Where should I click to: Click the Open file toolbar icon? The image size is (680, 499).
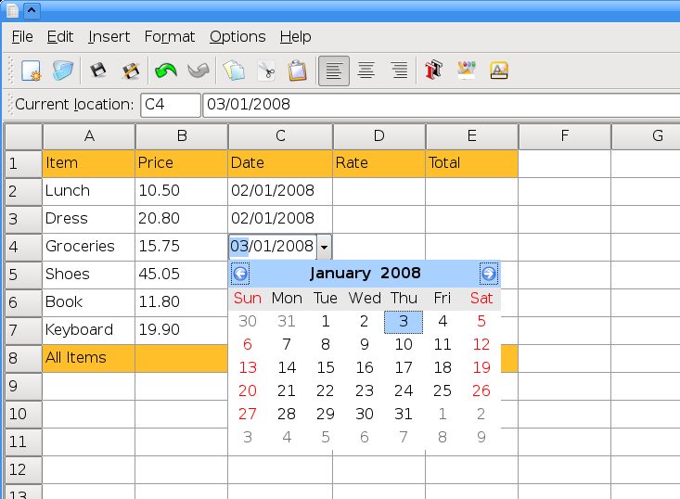[63, 70]
